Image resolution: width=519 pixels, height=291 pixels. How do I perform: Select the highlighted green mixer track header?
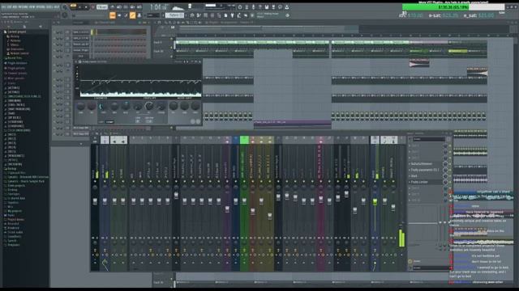point(244,140)
